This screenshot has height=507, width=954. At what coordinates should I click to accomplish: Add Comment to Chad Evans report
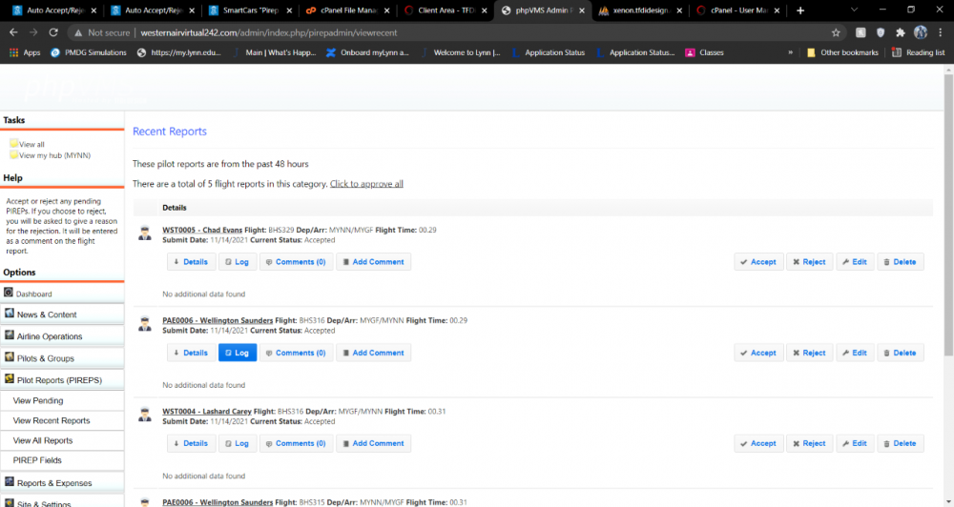pyautogui.click(x=374, y=262)
